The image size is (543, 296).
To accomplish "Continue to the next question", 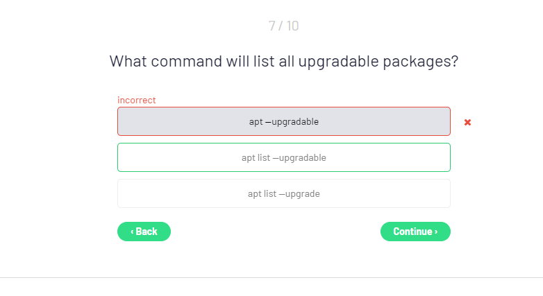I will (x=415, y=232).
